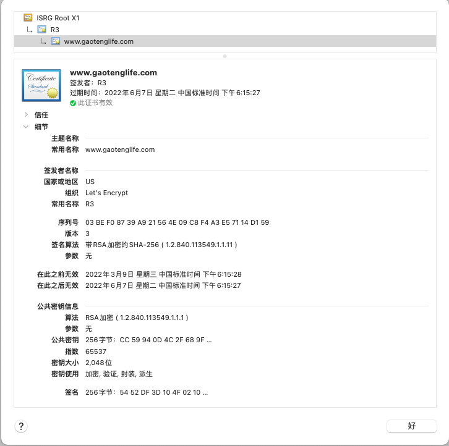Screen dimensions: 449x446
Task: Click the country value US
Action: pyautogui.click(x=90, y=182)
